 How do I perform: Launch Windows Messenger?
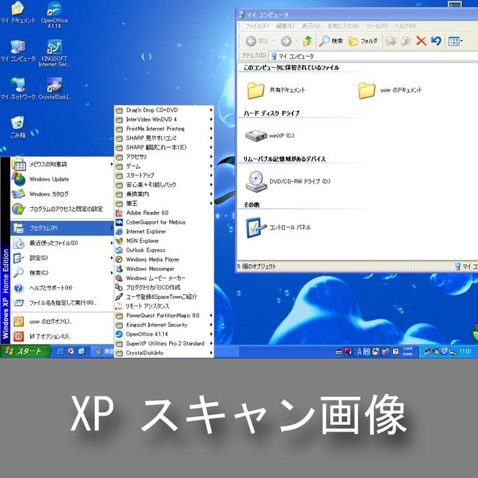tap(164, 269)
